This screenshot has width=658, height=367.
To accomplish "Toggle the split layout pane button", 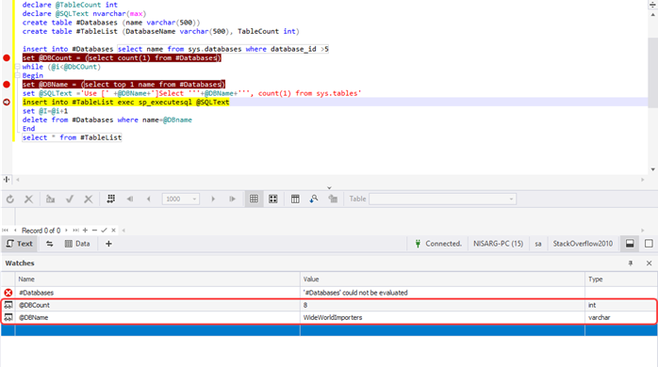I will click(x=630, y=244).
